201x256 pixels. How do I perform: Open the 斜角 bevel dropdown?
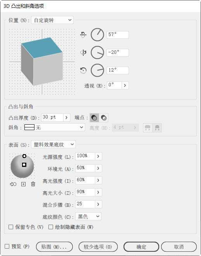(x=54, y=127)
